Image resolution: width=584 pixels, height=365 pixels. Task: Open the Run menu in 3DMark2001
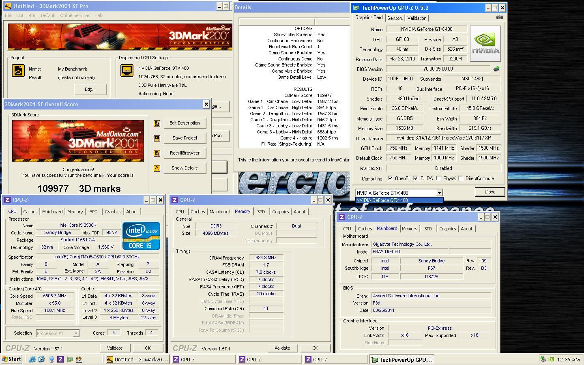pyautogui.click(x=32, y=15)
